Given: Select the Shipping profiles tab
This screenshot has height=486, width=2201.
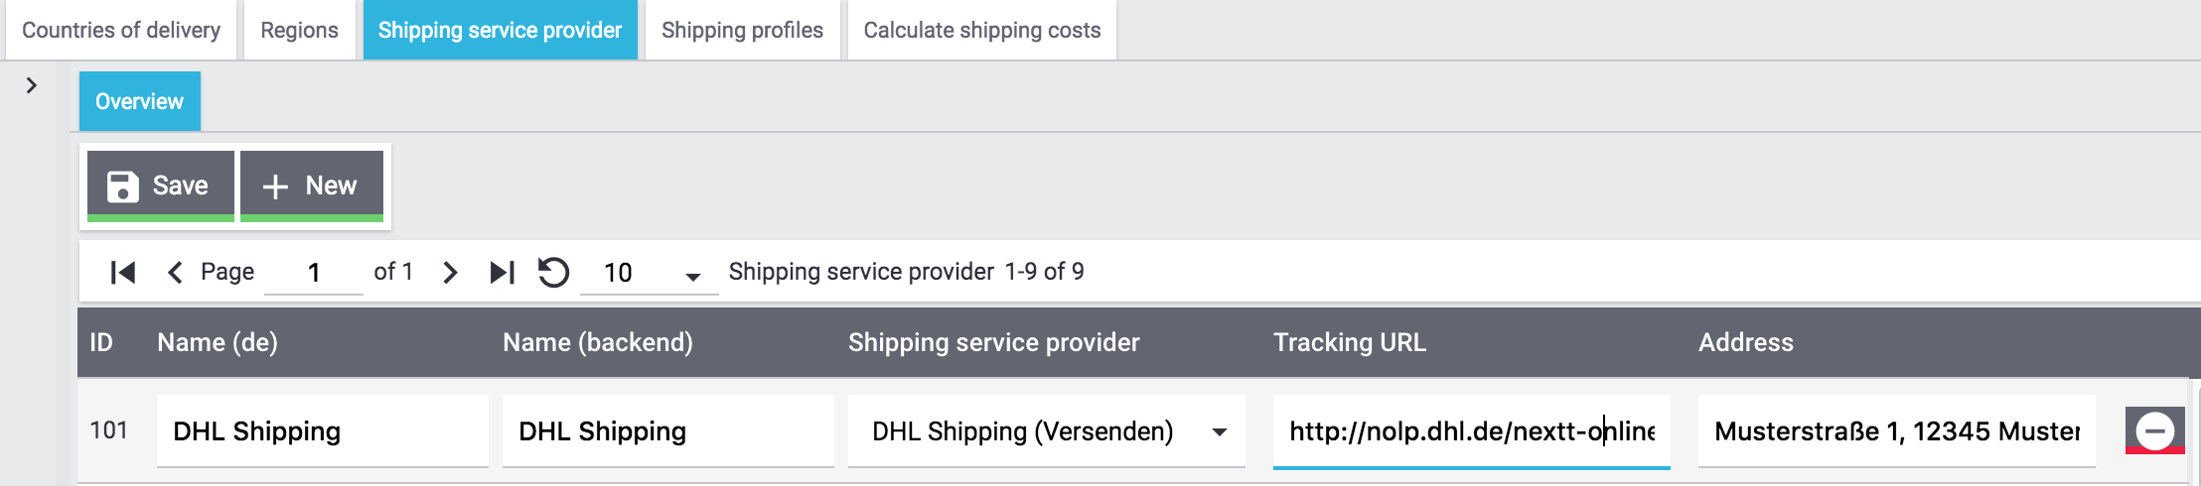Looking at the screenshot, I should (742, 30).
